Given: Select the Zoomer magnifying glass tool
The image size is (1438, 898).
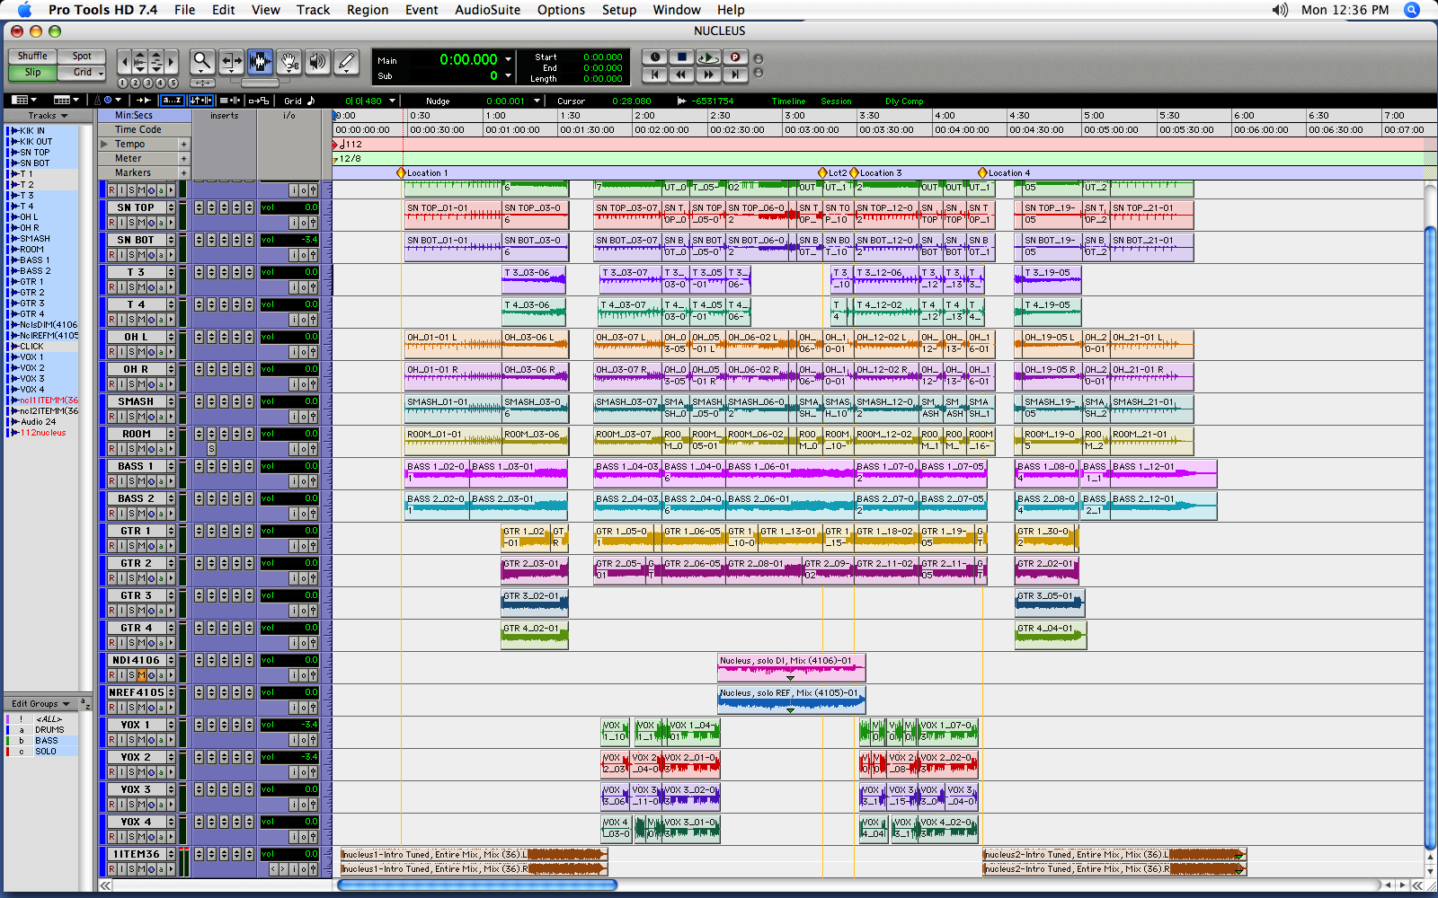Looking at the screenshot, I should [202, 62].
